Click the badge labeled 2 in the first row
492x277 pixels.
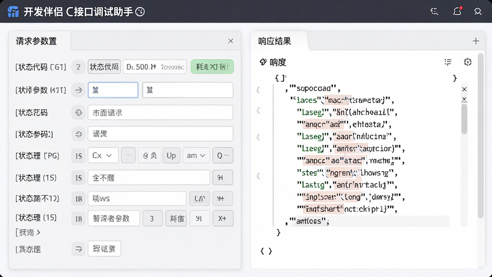tap(78, 67)
